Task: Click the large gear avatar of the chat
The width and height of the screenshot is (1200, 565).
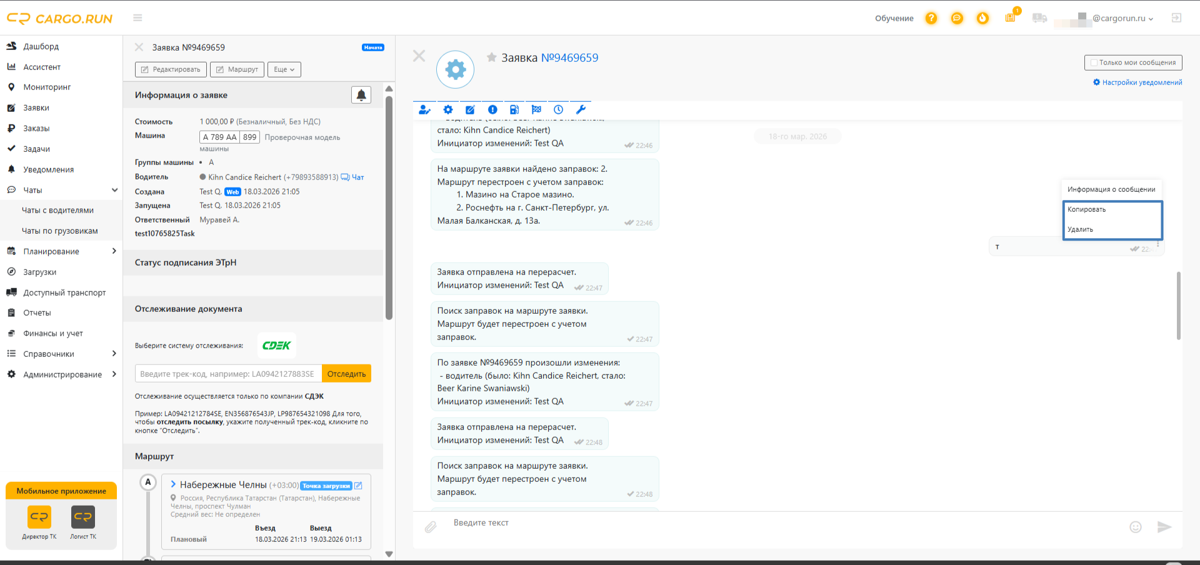Action: [456, 69]
